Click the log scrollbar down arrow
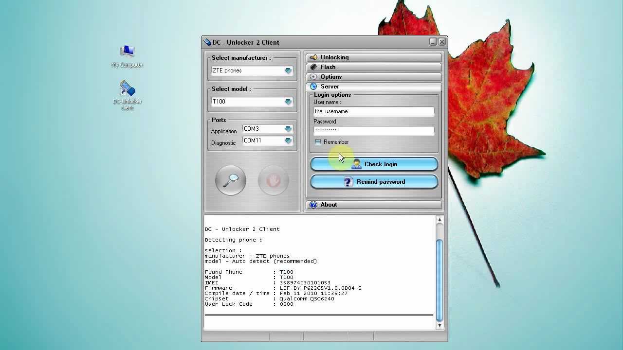This screenshot has height=350, width=623. point(440,325)
